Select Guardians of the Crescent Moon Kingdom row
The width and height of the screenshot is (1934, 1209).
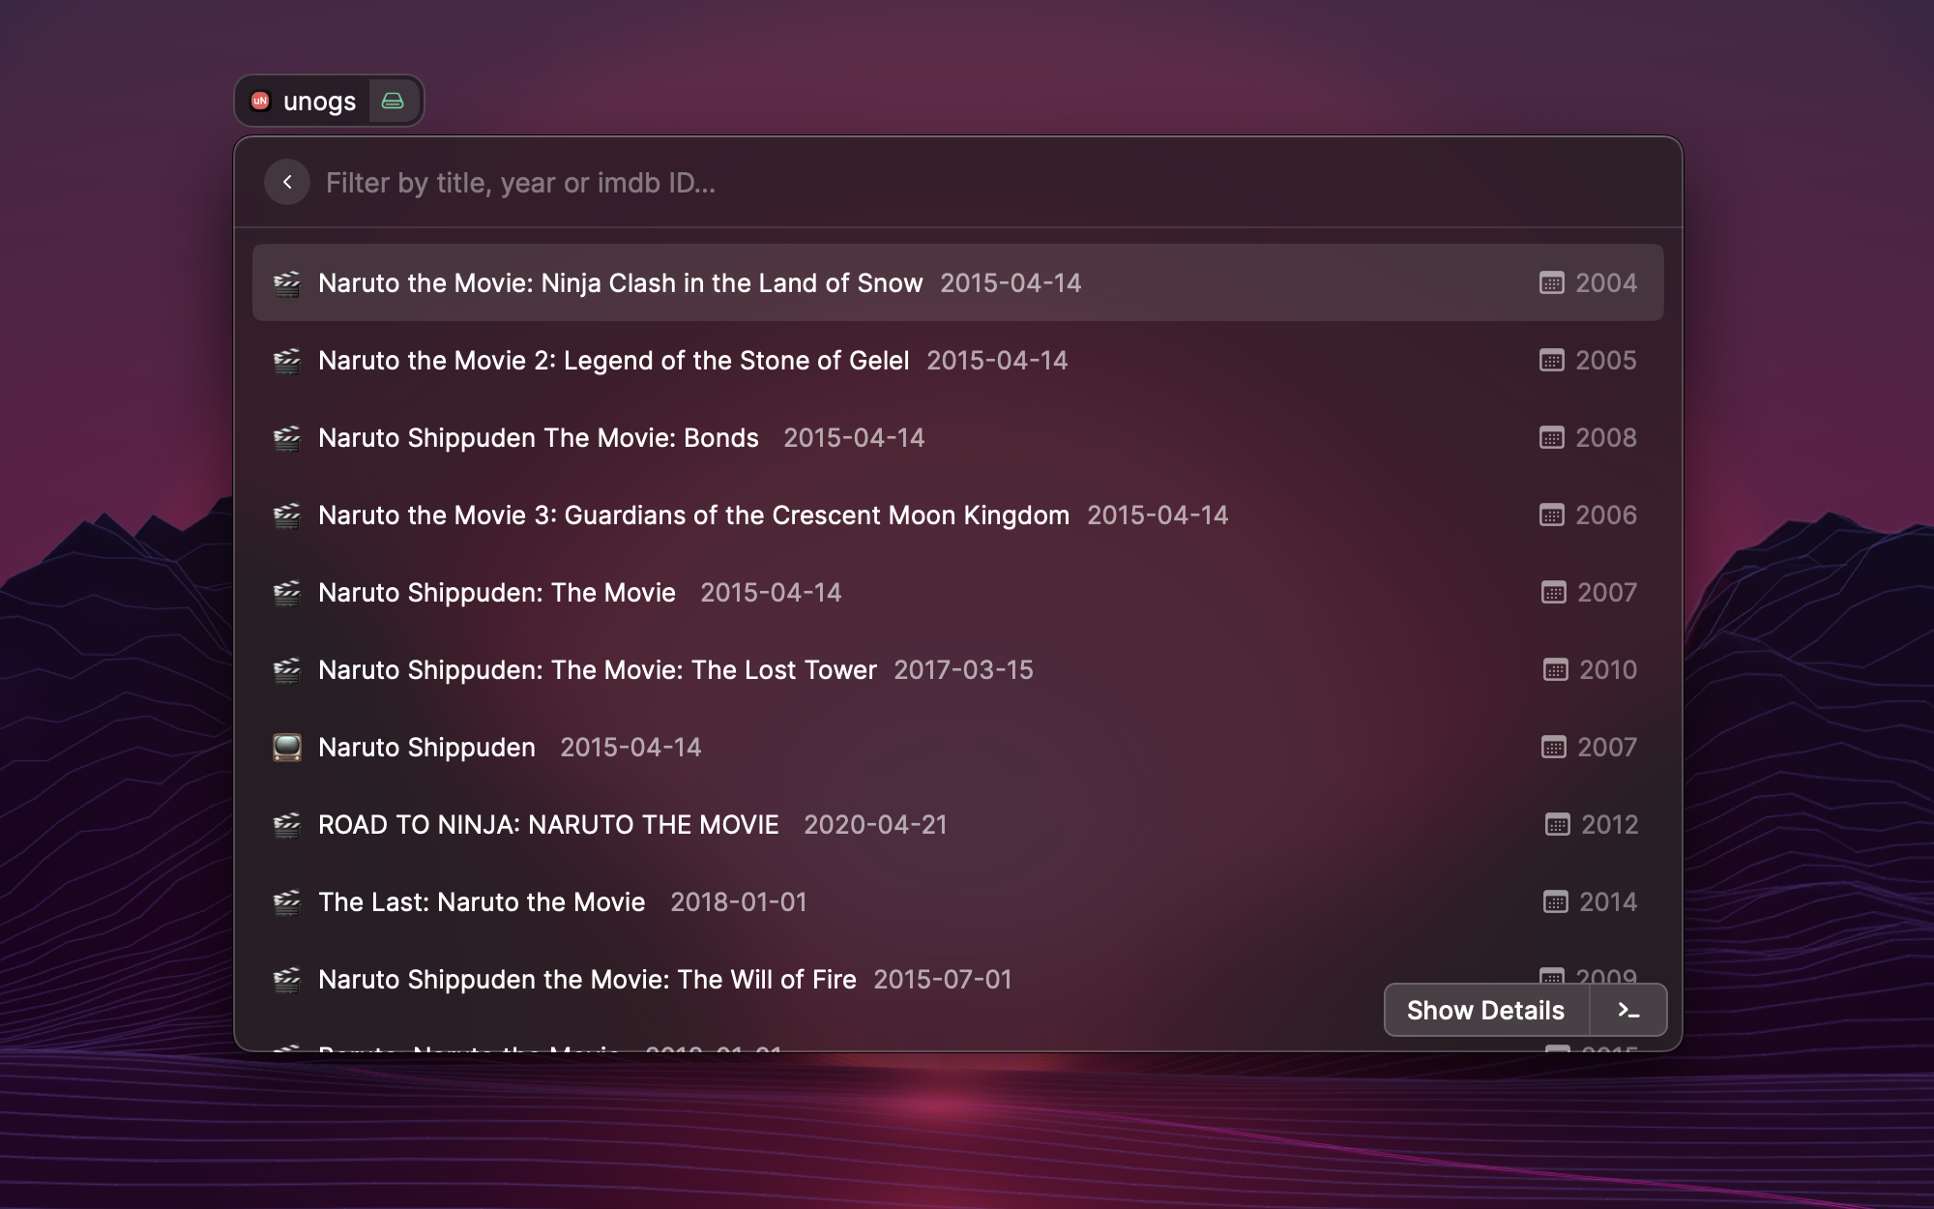[693, 516]
